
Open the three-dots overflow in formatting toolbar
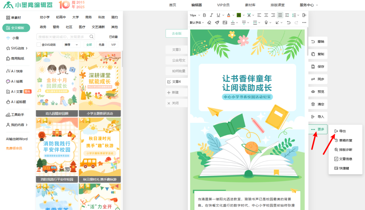(x=304, y=23)
